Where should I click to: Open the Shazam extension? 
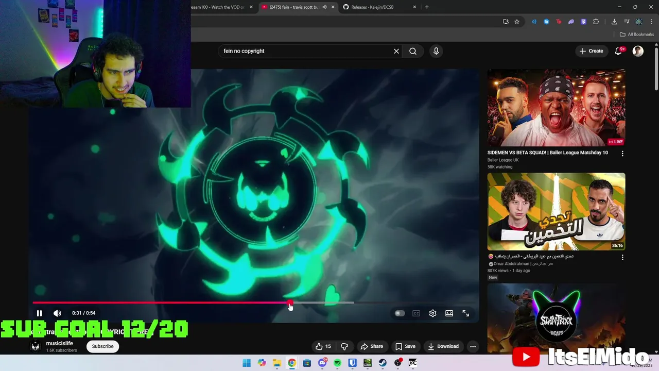point(546,22)
